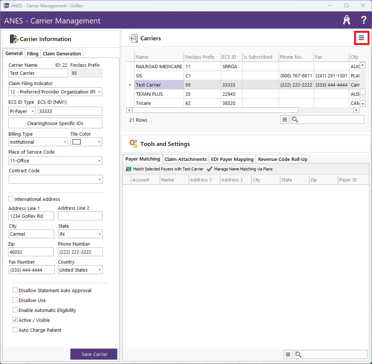Uncheck Active / Visible checkbox
Screen dimensions: 372x364
15,320
